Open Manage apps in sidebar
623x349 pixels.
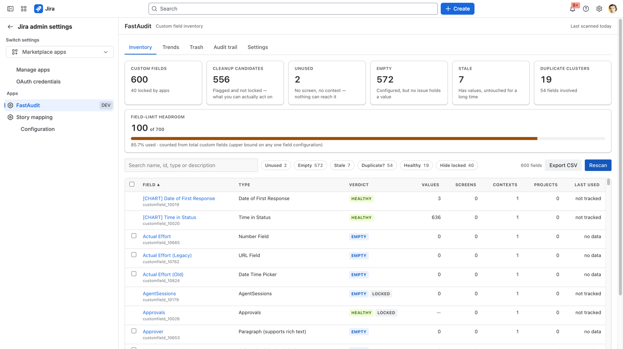pyautogui.click(x=33, y=70)
